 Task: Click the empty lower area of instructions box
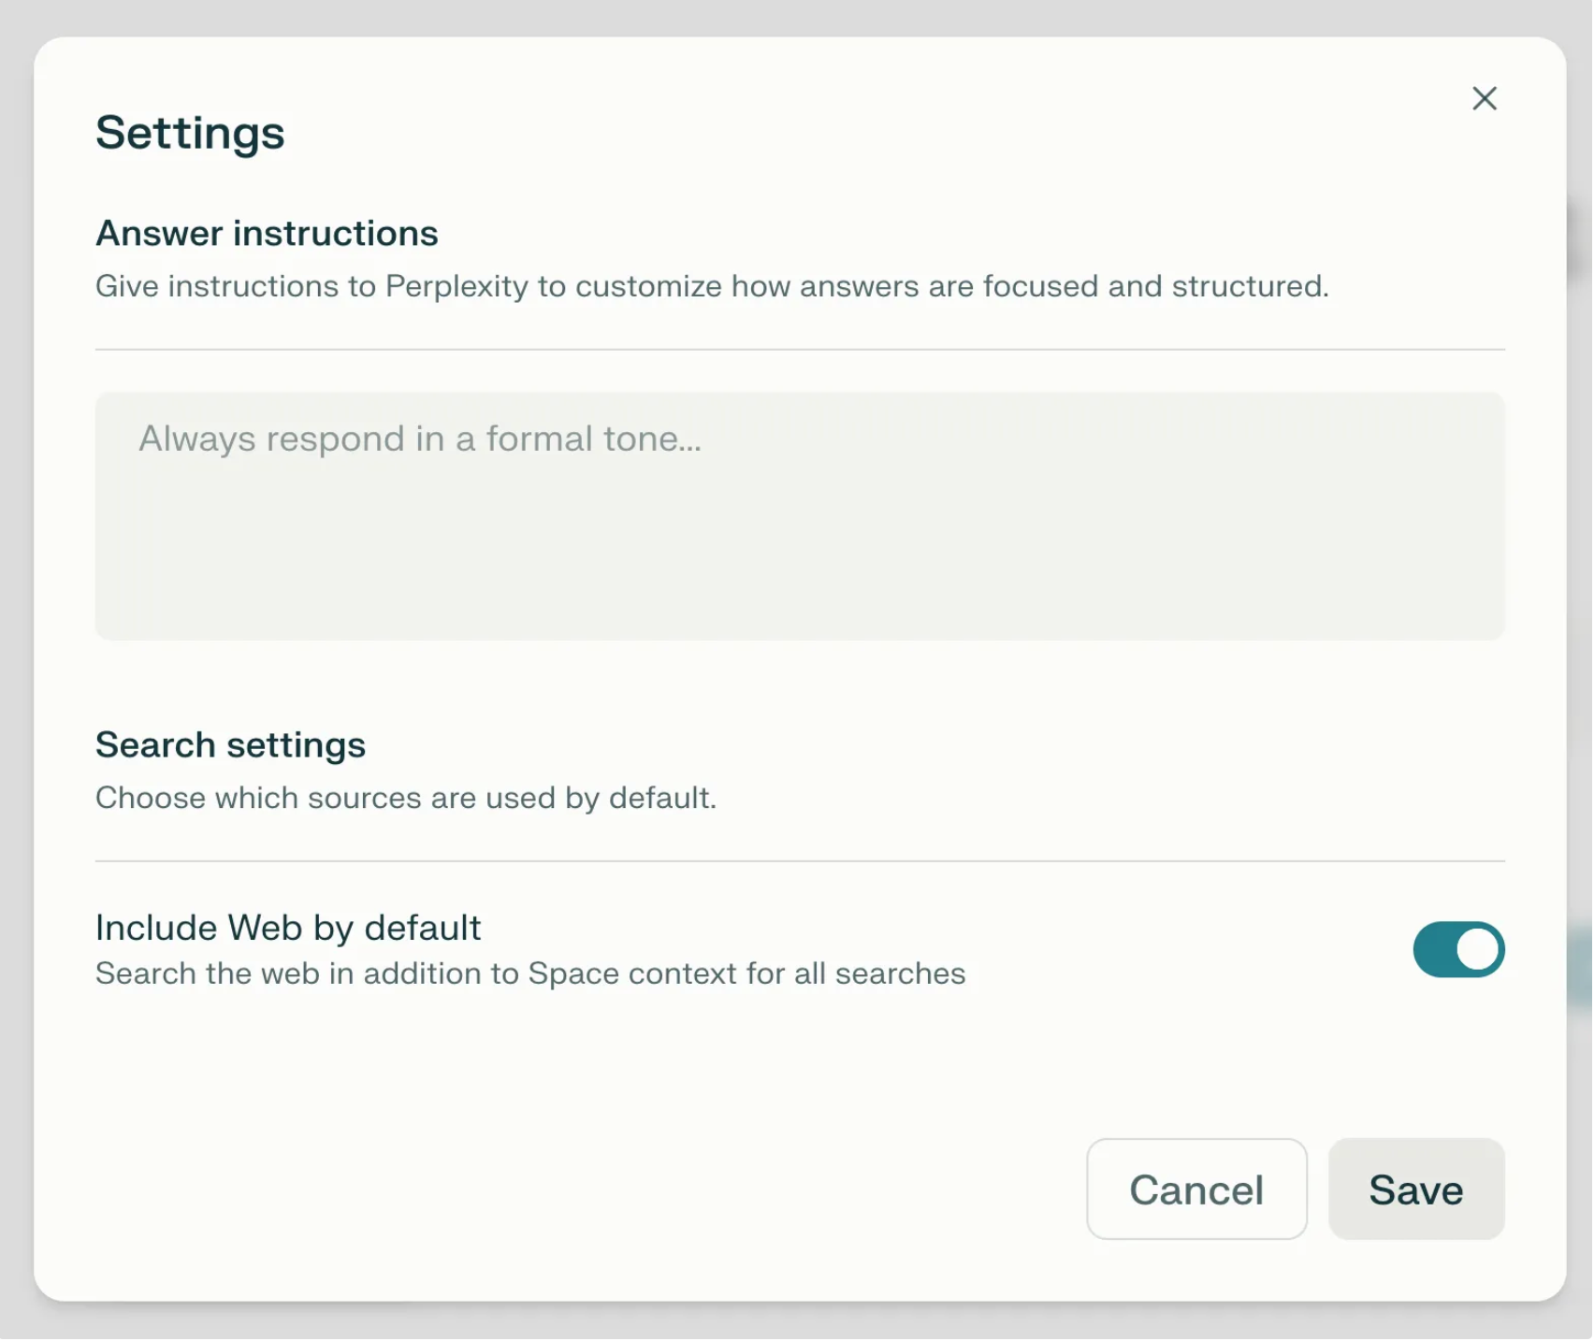tap(800, 580)
